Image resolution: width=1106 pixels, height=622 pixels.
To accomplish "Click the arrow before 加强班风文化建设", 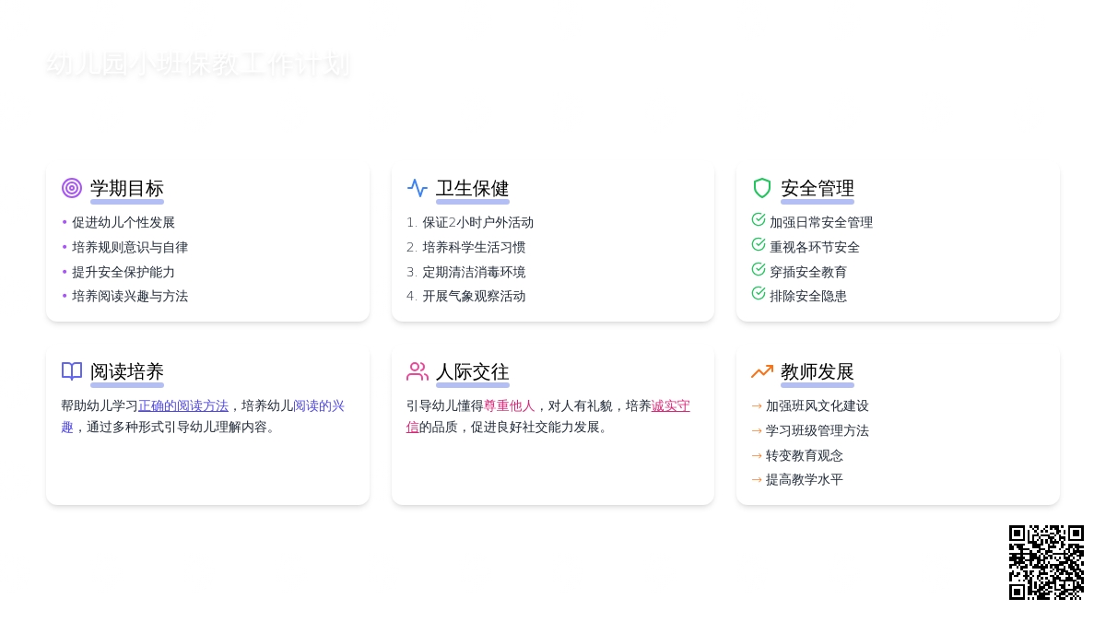I will [x=757, y=406].
